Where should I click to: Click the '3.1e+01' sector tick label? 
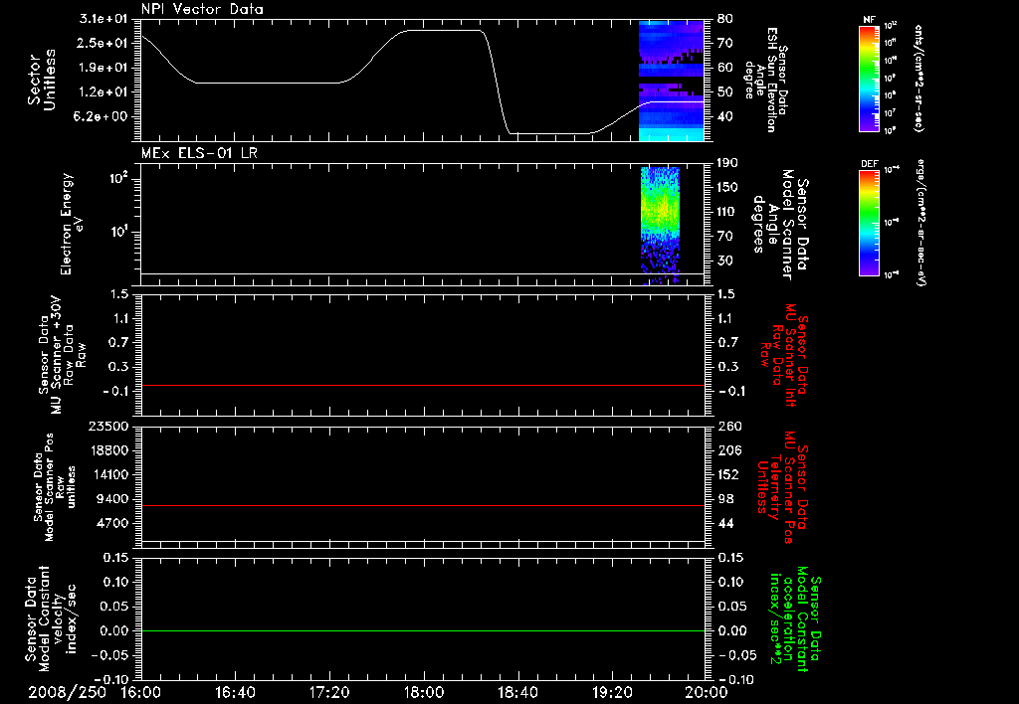point(103,19)
